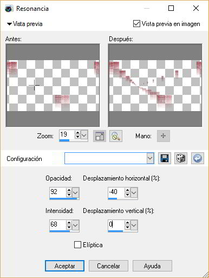Click the randomize parameters dice icon
The width and height of the screenshot is (209, 278).
pyautogui.click(x=181, y=158)
